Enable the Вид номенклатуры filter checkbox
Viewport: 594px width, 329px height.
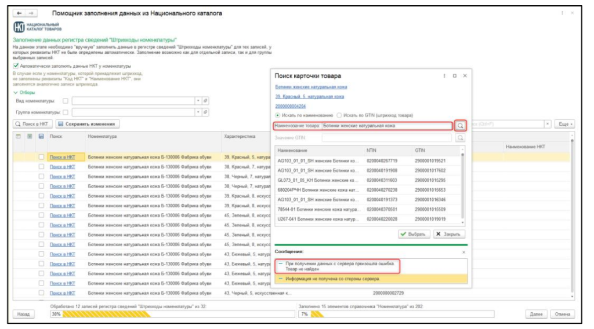(65, 101)
